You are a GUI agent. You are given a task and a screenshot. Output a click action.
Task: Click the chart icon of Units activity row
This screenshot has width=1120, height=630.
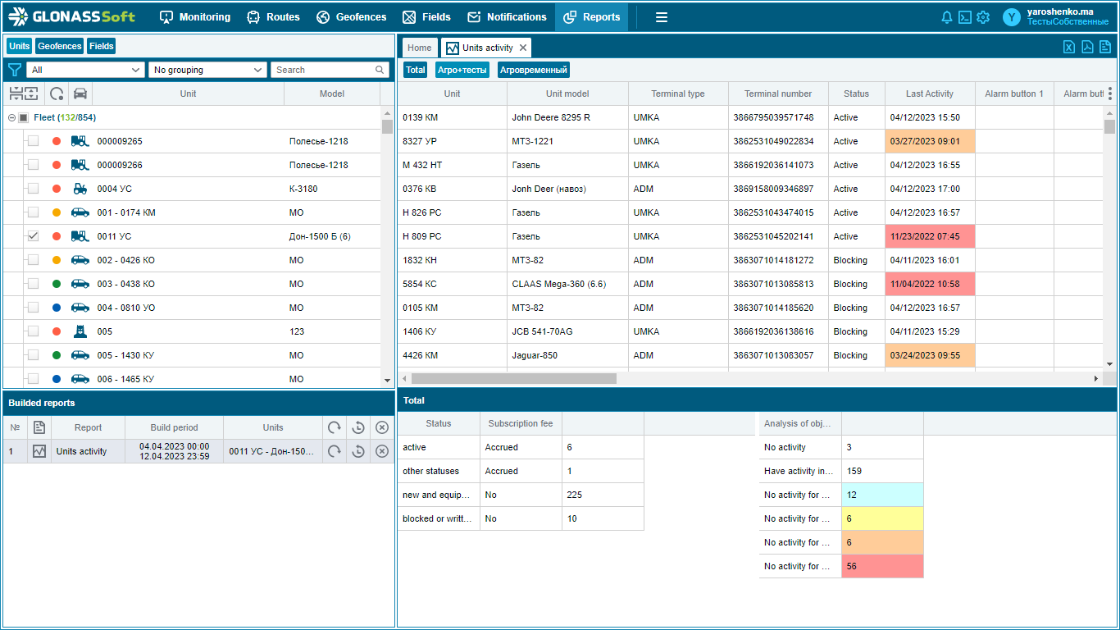tap(39, 451)
